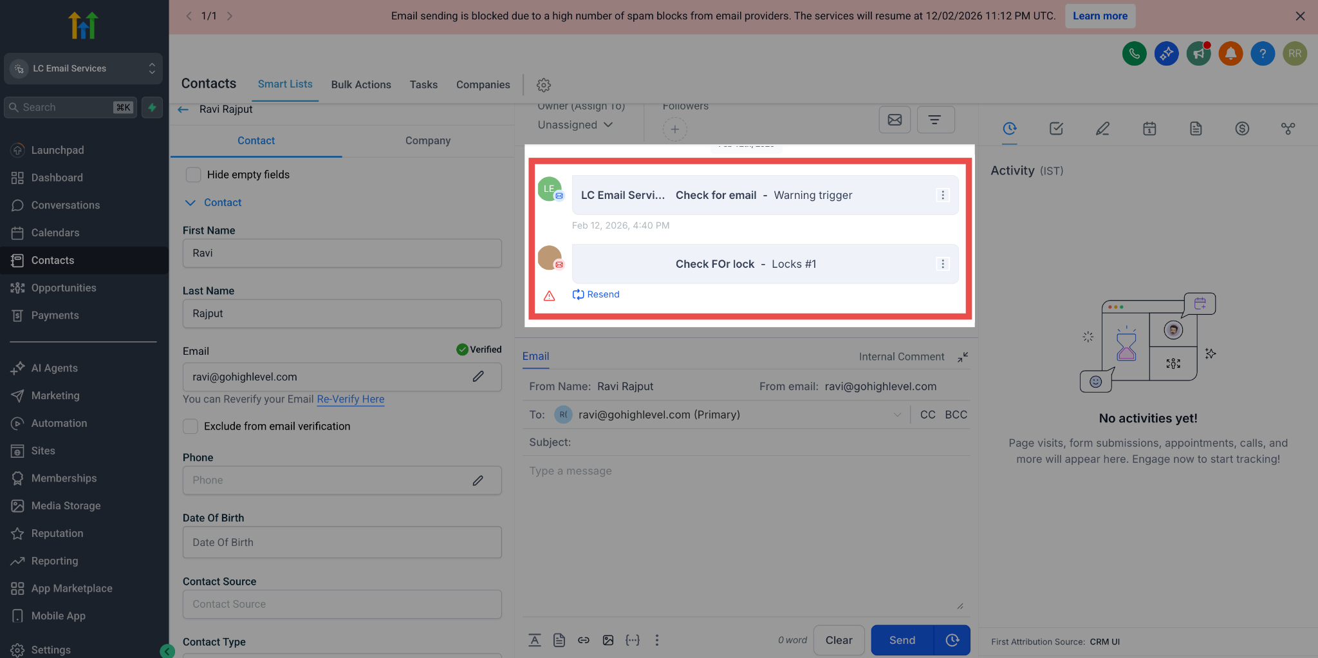Open Appointments calendar icon in the right panel
This screenshot has width=1318, height=658.
click(1149, 129)
